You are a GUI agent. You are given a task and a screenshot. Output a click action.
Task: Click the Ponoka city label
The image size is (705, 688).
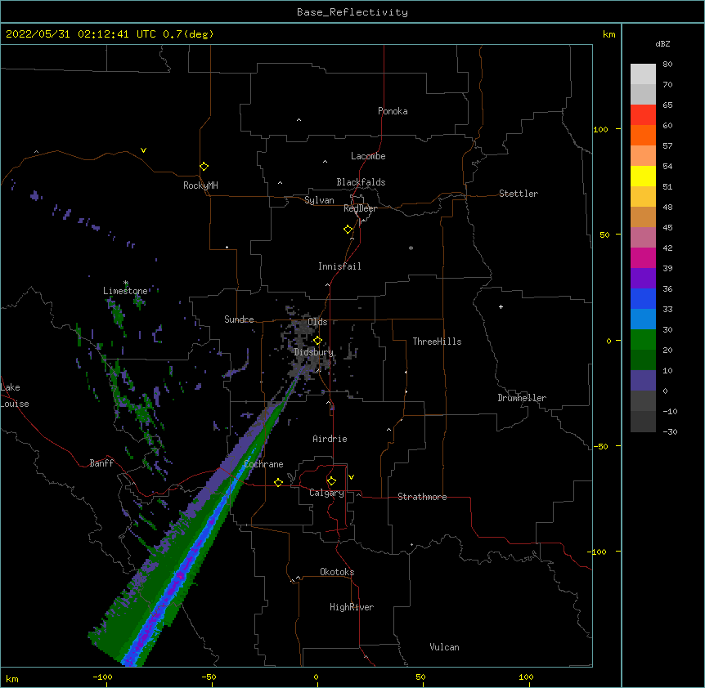pos(393,111)
